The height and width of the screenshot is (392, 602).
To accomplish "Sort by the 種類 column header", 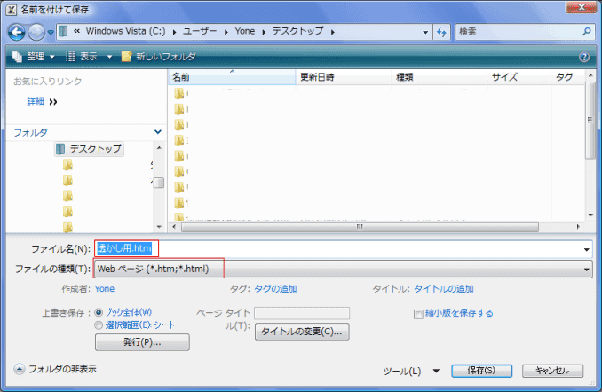I will pos(439,77).
